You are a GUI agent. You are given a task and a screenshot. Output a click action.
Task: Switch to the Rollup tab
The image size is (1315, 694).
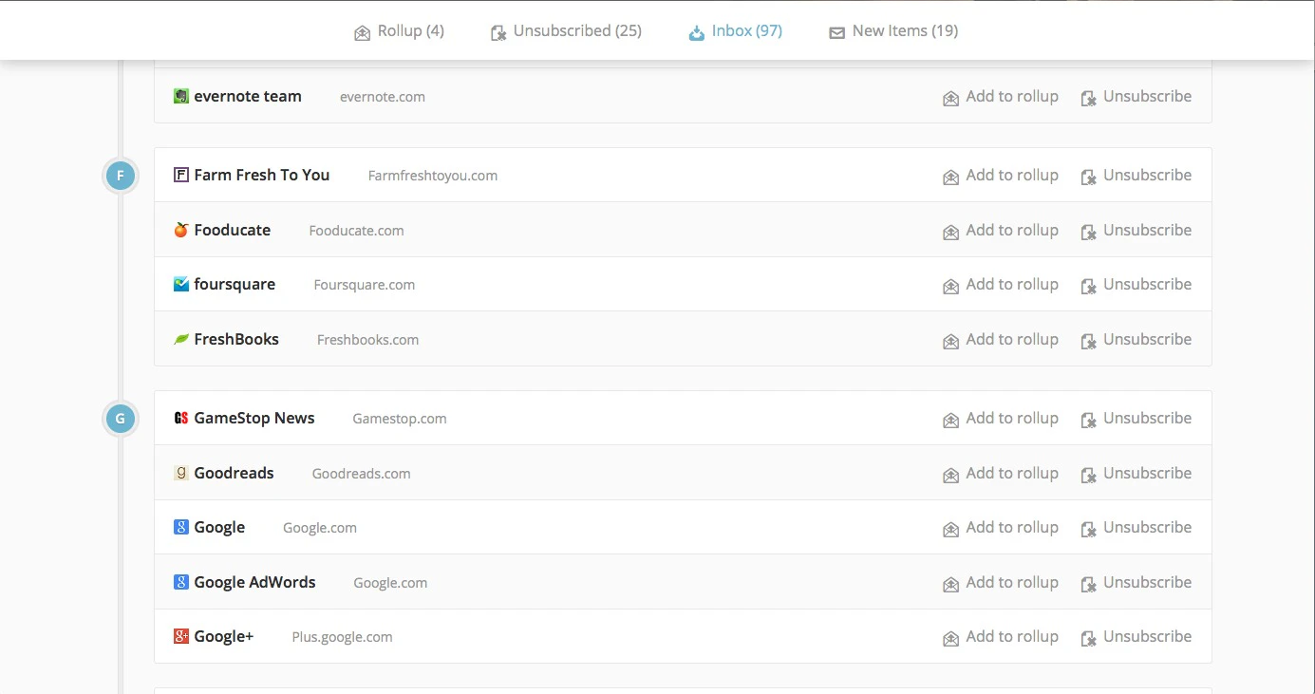[x=400, y=30]
